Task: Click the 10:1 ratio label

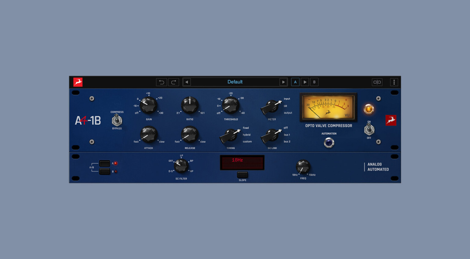Action: click(x=202, y=113)
